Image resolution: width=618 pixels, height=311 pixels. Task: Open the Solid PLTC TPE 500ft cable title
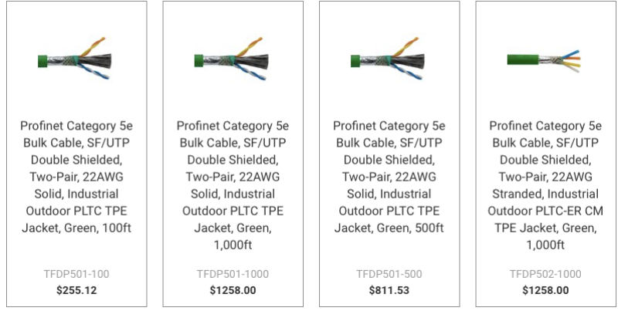[x=388, y=177]
